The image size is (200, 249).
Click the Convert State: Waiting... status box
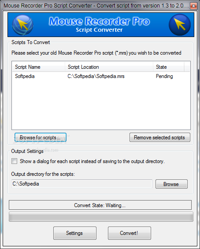[x=100, y=205]
